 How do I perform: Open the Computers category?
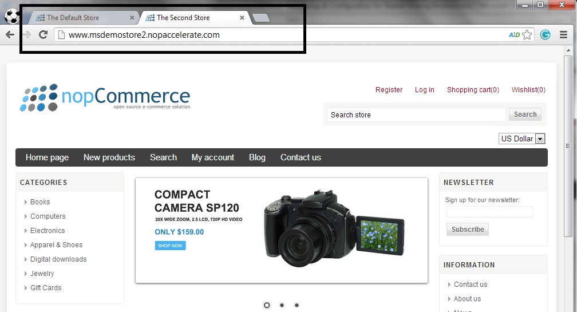(x=48, y=216)
